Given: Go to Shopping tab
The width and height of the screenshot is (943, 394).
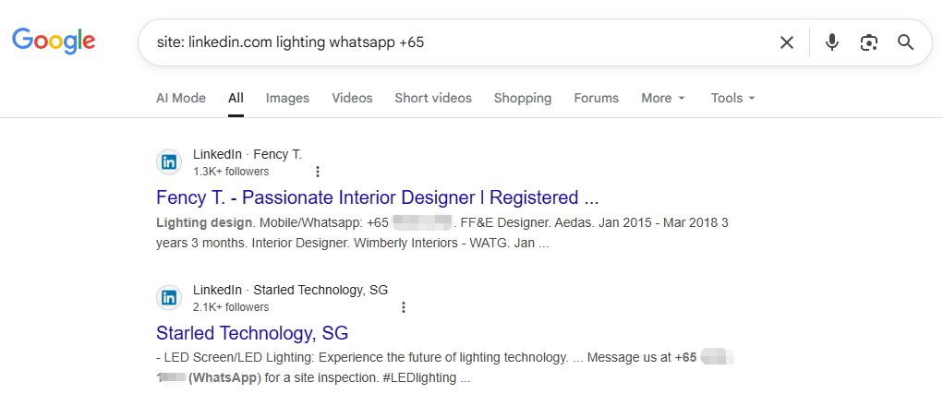Looking at the screenshot, I should coord(523,98).
